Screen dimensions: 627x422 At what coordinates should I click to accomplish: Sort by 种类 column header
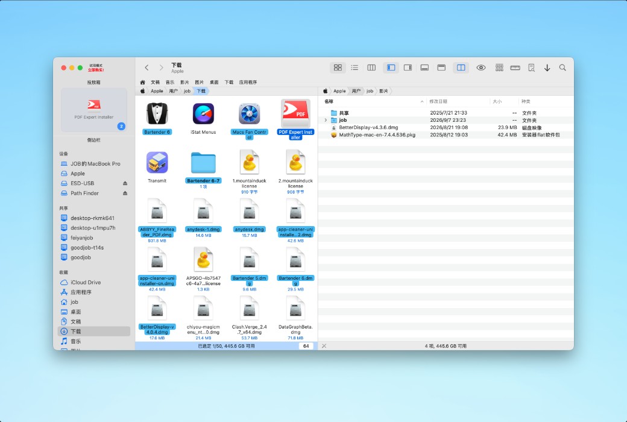click(526, 102)
